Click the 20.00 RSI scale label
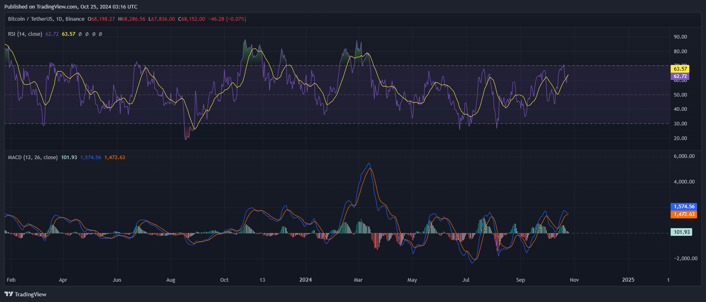706x302 pixels. (x=680, y=138)
